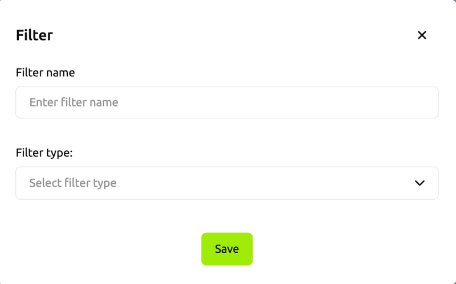Select the filter type selector box
The image size is (456, 284).
click(x=227, y=183)
